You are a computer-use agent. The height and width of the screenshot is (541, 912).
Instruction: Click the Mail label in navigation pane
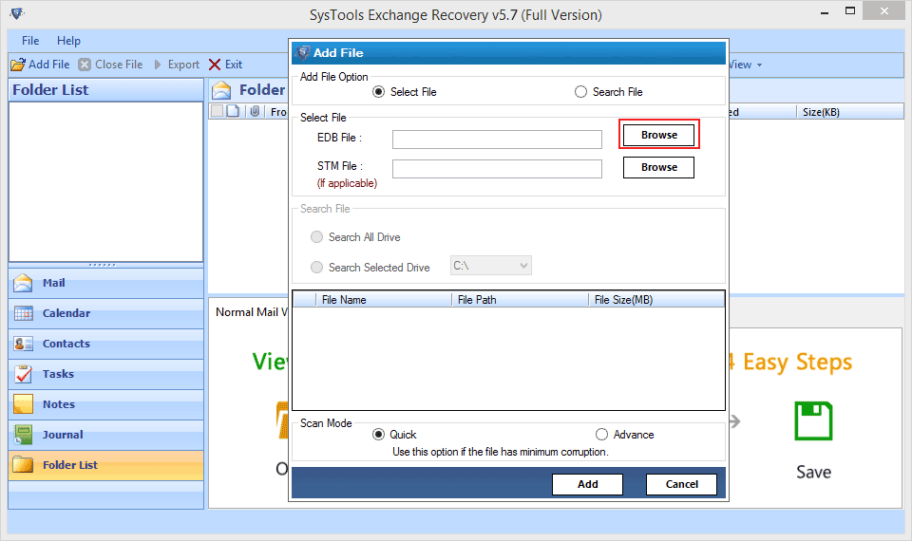coord(53,283)
